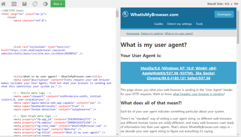Click the og:type meta line
Screen dimensions: 241x137
pyautogui.click(x=47, y=129)
